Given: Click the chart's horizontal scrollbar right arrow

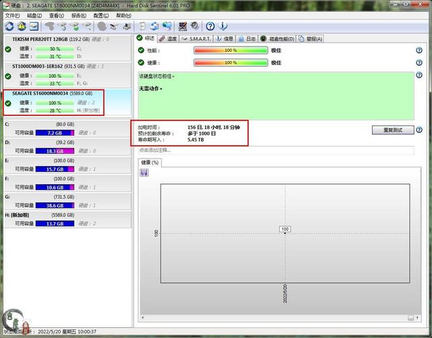Looking at the screenshot, I should (417, 318).
